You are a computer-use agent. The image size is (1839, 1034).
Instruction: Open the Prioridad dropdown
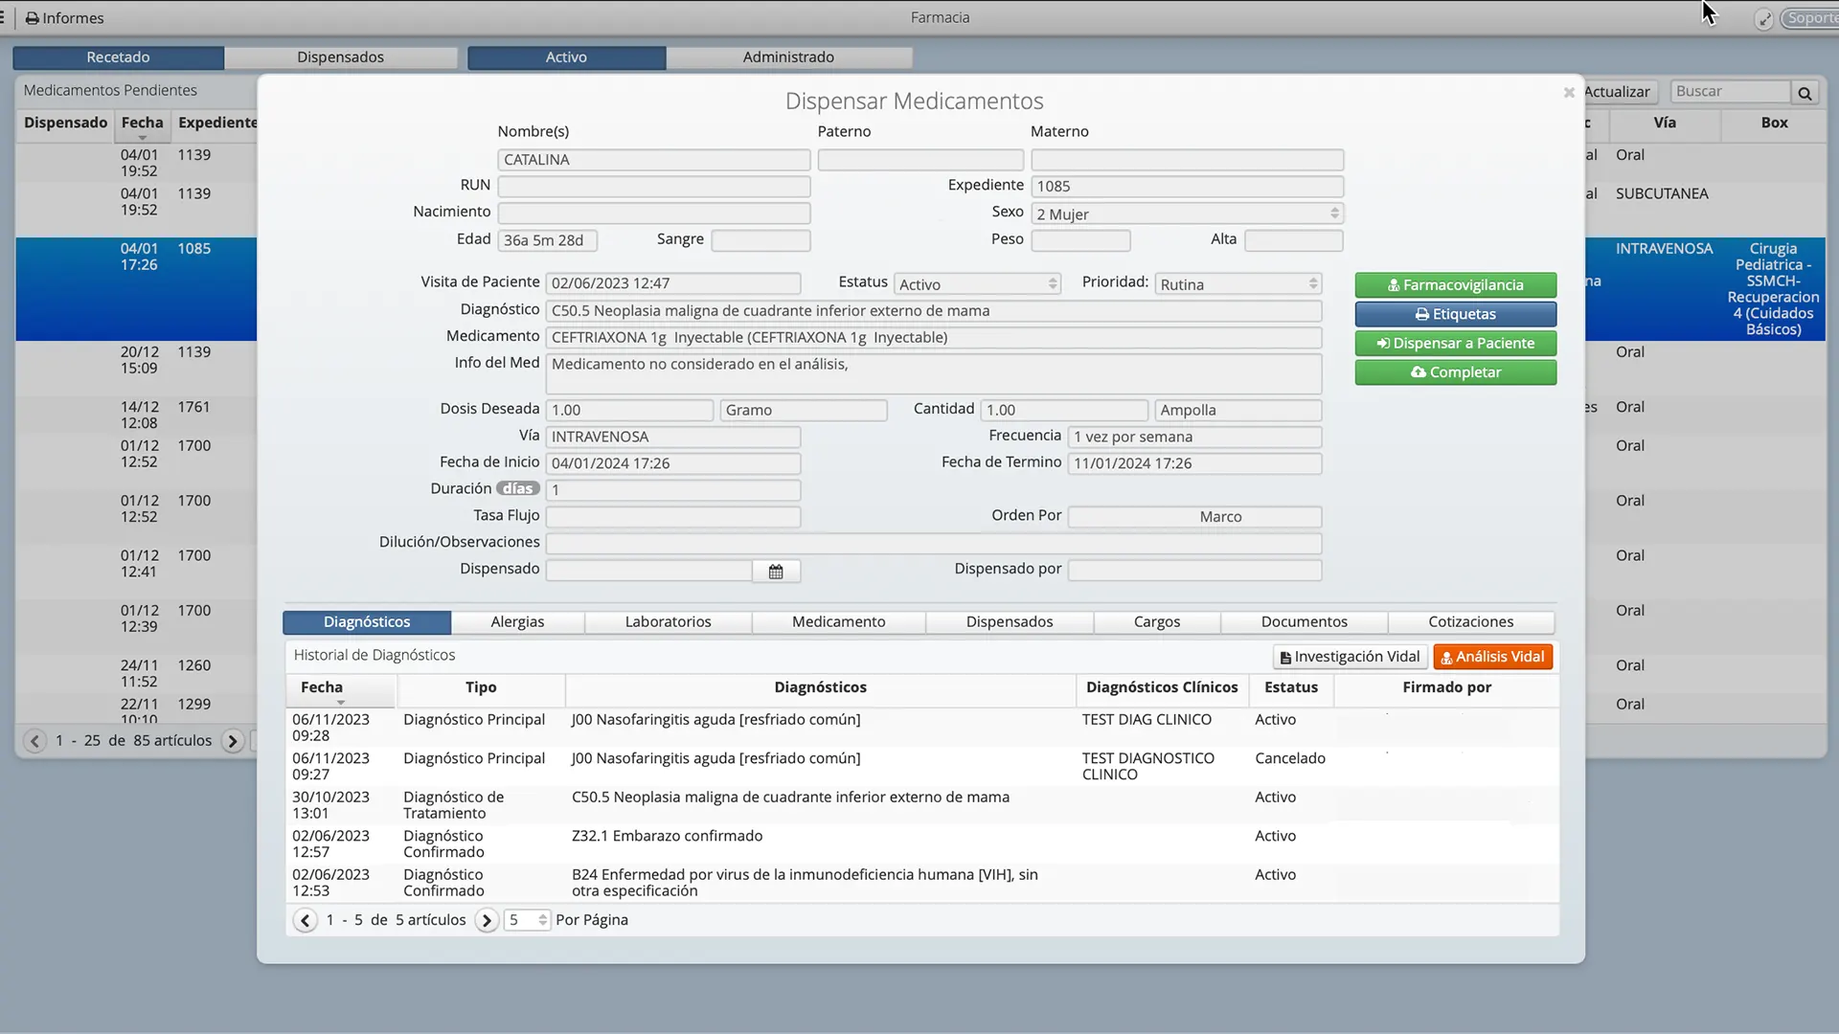(x=1237, y=284)
